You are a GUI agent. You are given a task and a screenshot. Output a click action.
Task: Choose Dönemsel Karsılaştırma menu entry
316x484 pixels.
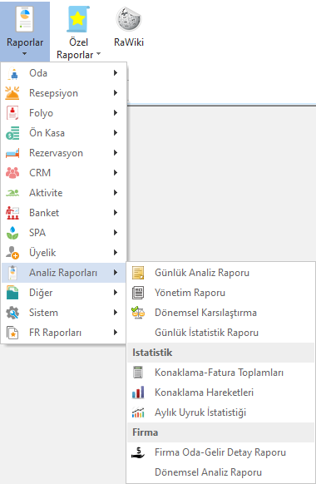(221, 313)
